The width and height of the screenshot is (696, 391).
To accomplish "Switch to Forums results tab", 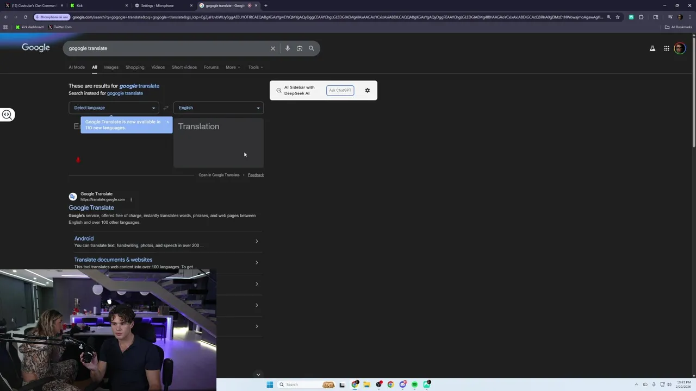I will (x=211, y=67).
